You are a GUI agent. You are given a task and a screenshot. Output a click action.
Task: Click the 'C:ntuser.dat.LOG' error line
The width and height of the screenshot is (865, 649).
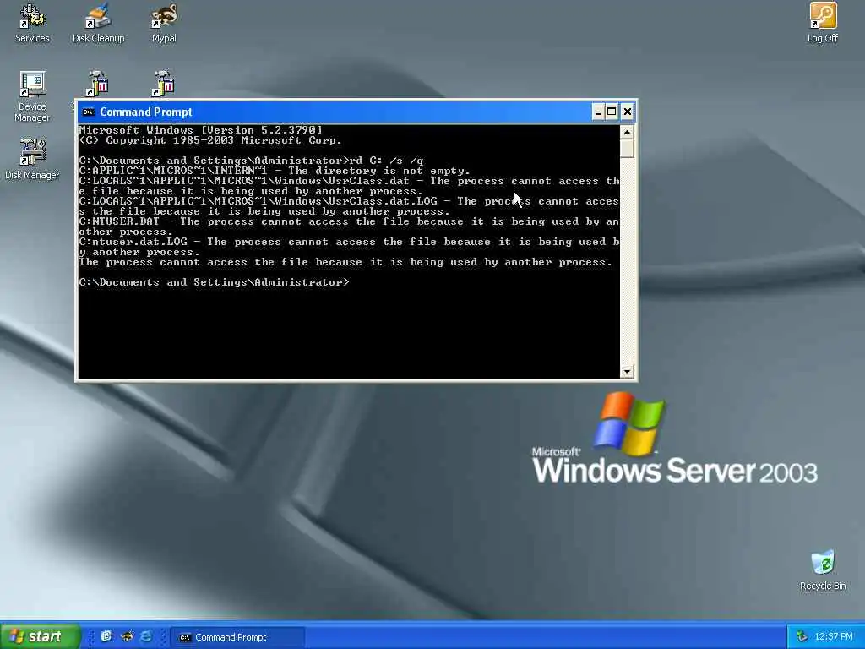(349, 247)
